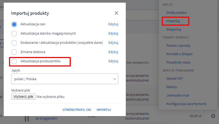Open the Stawki VAT related section
Viewport: 219px width, 124px height.
(x=175, y=79)
